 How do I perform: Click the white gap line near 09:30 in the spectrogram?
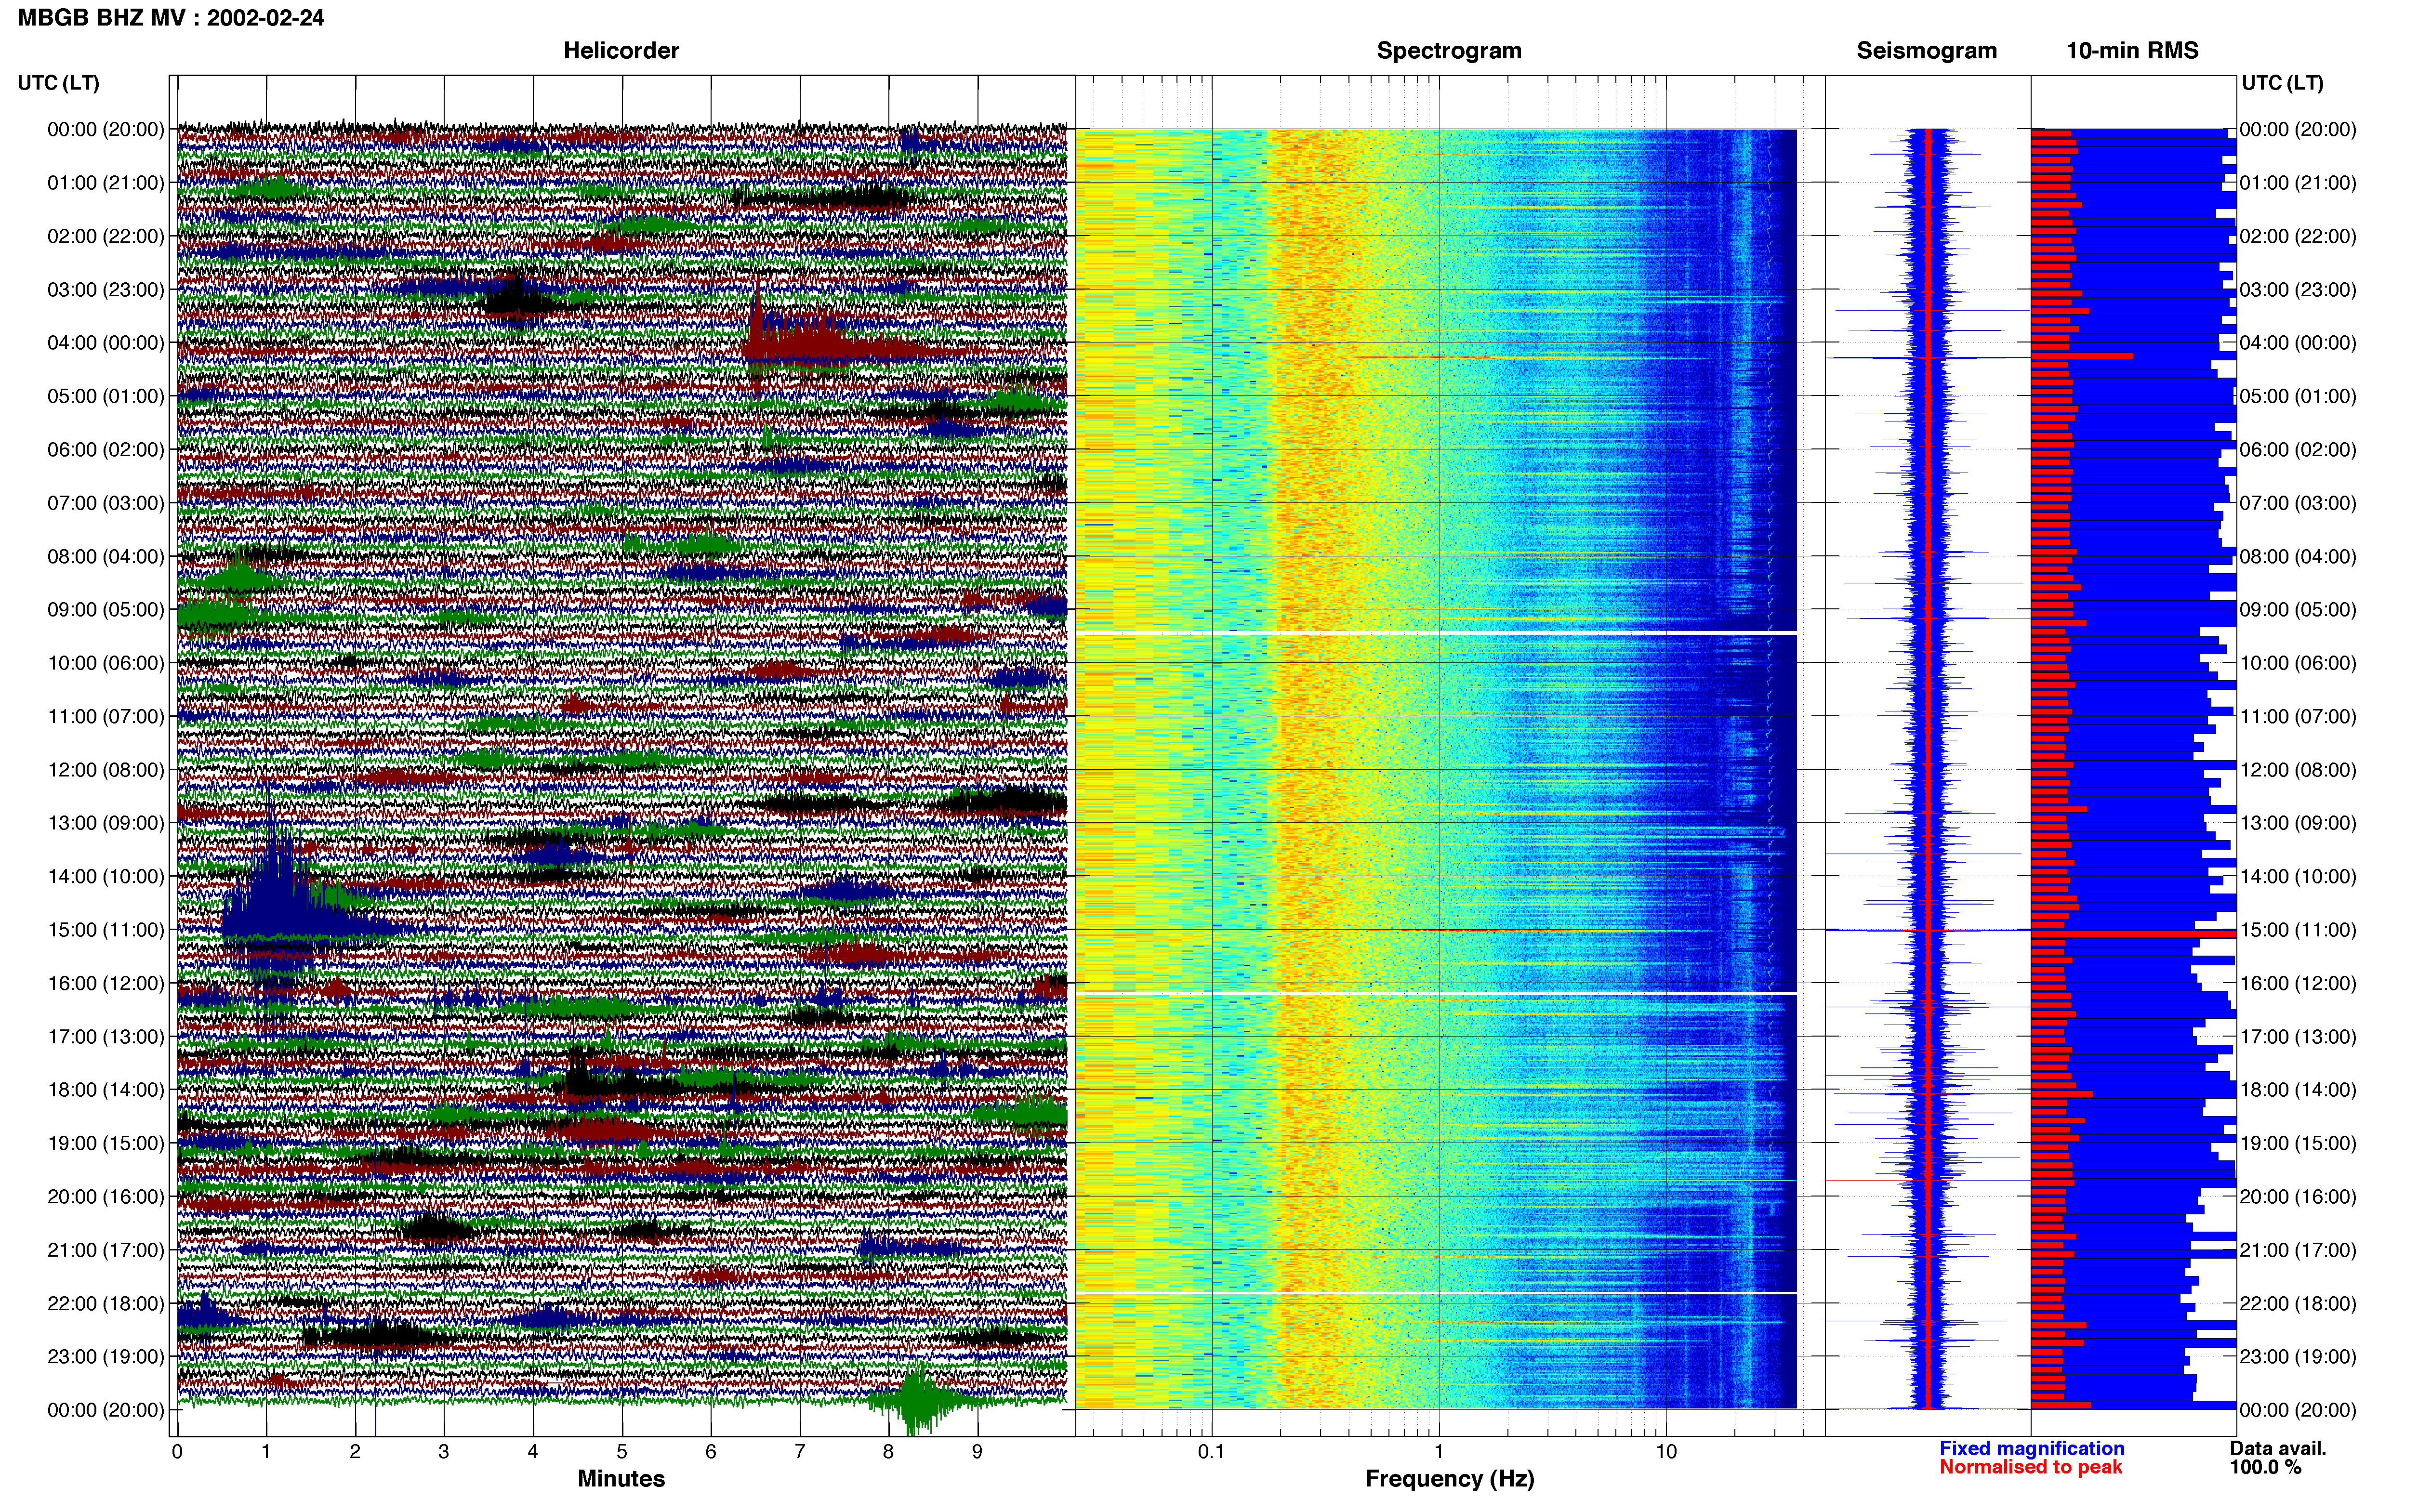point(1436,633)
